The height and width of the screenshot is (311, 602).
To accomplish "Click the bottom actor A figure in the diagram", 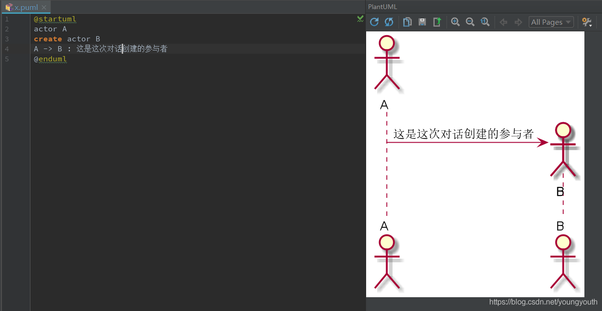I will (x=387, y=262).
